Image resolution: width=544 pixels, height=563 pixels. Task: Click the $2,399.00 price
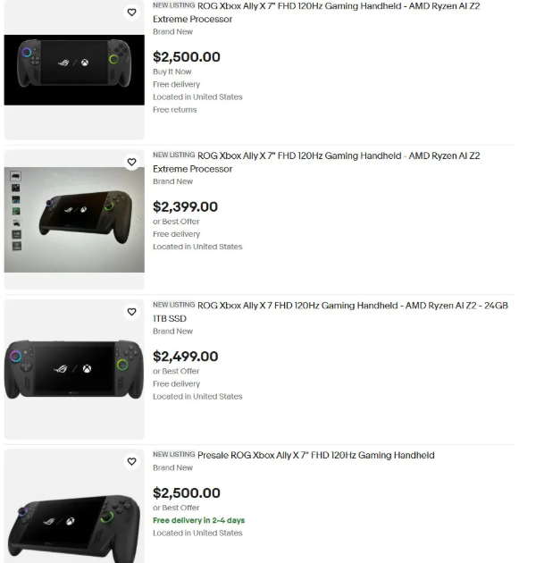(x=185, y=207)
